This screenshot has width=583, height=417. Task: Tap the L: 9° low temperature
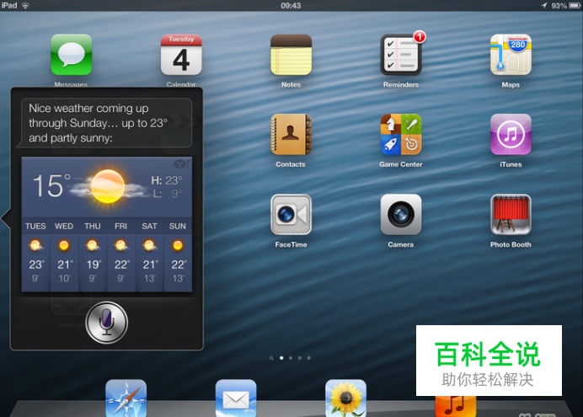168,194
